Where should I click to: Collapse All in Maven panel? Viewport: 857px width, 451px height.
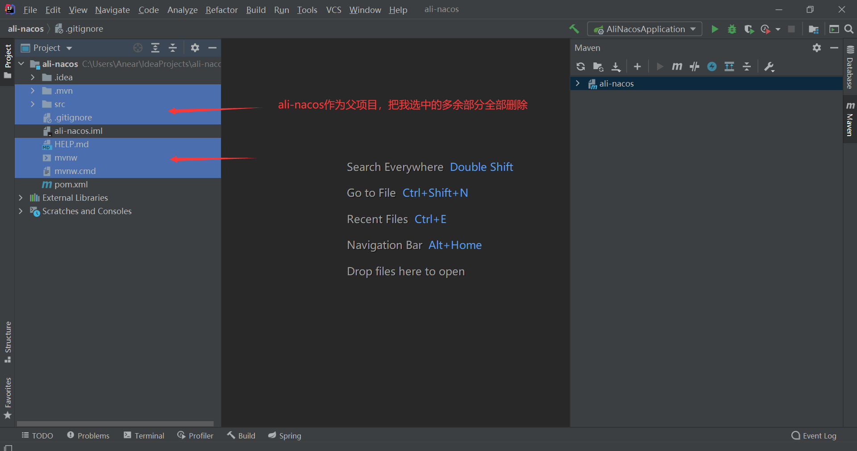tap(747, 66)
